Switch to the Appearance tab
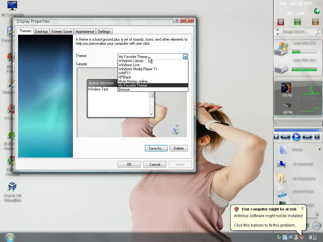Screen dimensions: 323x242 click(x=85, y=32)
